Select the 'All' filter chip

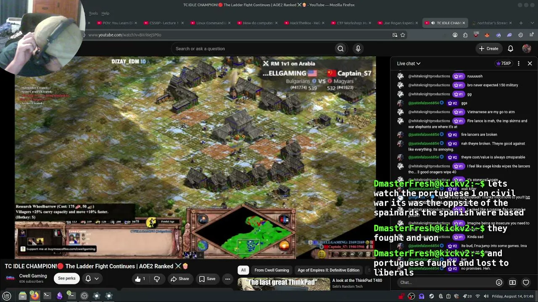[x=243, y=270]
